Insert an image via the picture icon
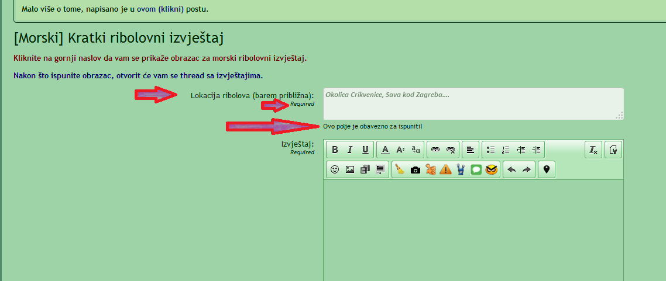The image size is (666, 281). (x=350, y=169)
